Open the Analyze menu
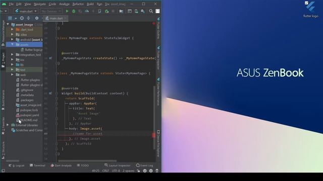This screenshot has width=323, height=181. (x=64, y=4)
